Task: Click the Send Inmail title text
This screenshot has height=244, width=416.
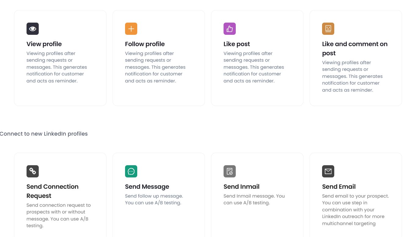Action: [241, 186]
